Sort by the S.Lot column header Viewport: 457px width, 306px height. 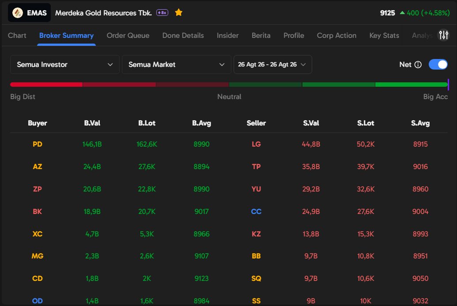pyautogui.click(x=366, y=123)
